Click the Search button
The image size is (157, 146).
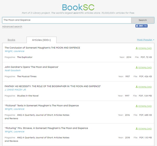point(143,20)
